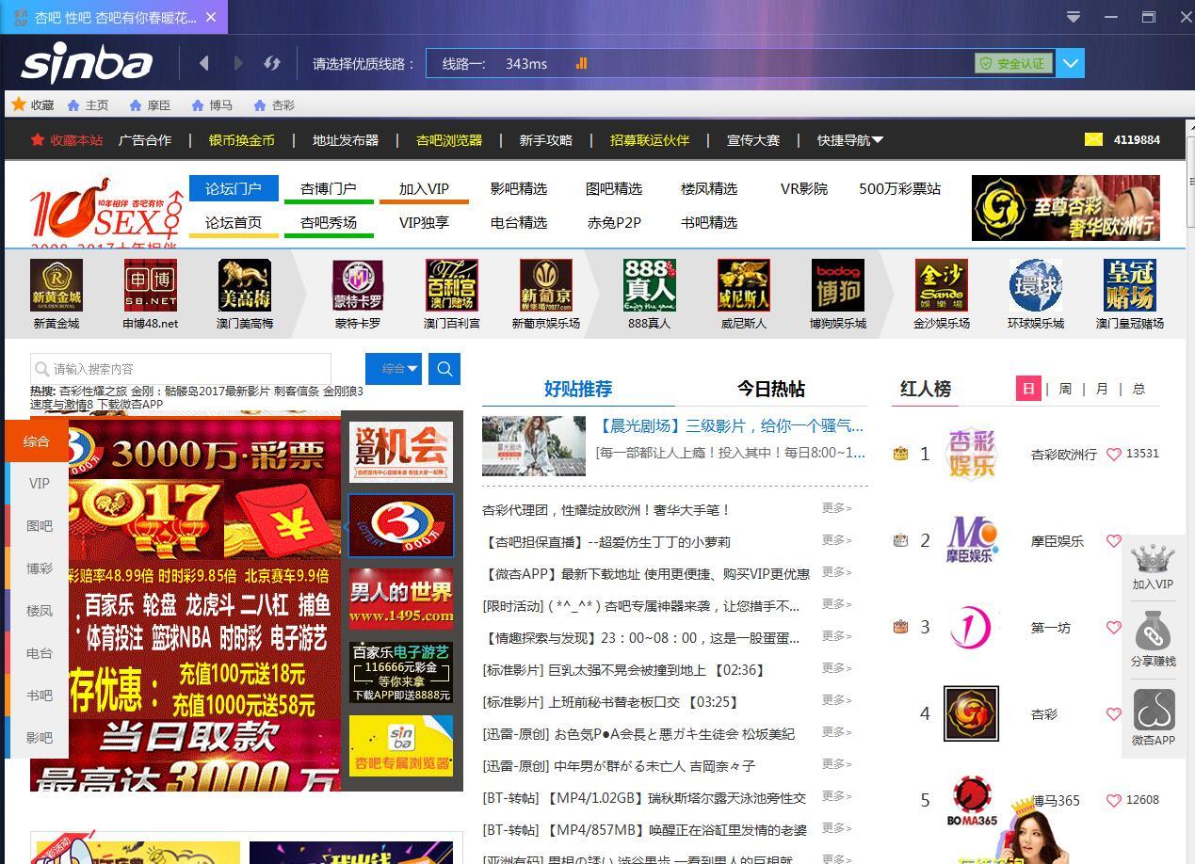Open the 晨光剧场 featured post title
This screenshot has height=864, width=1195.
point(730,425)
